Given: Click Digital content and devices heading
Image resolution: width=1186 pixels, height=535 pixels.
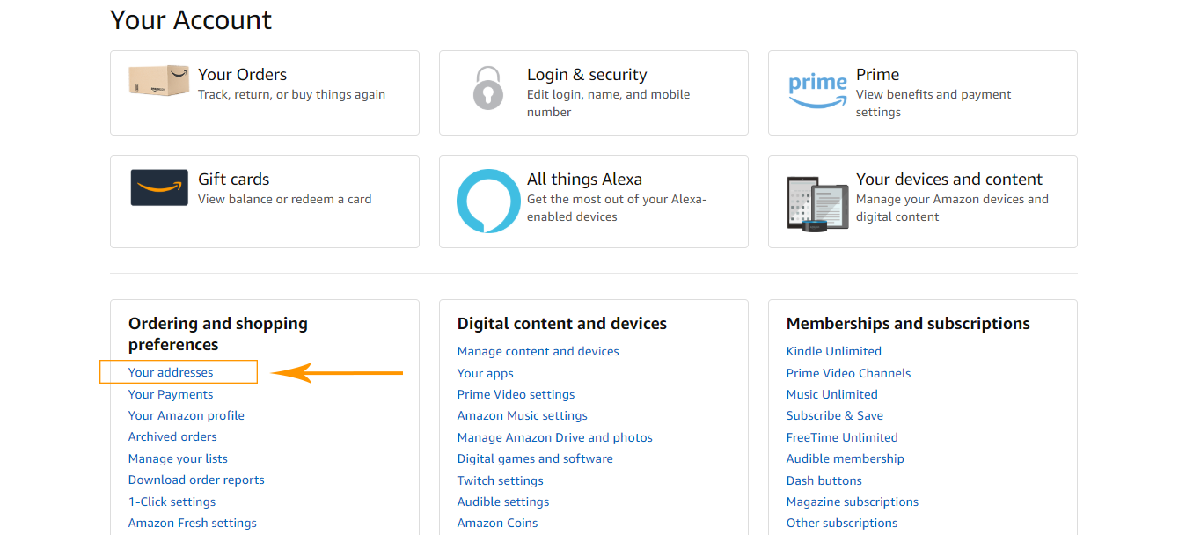Looking at the screenshot, I should click(562, 324).
